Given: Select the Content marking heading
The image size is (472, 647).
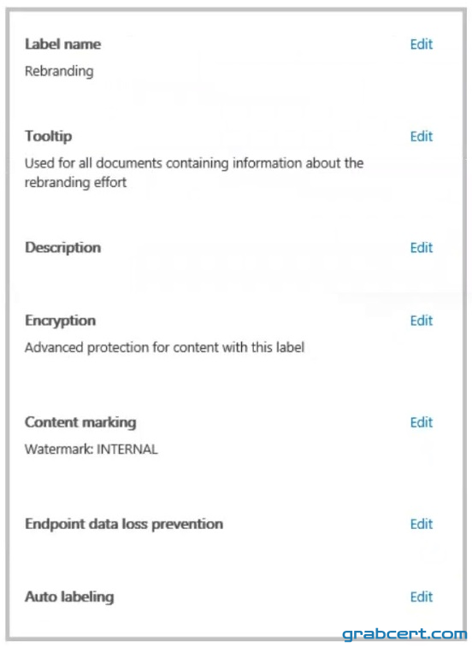Looking at the screenshot, I should [80, 422].
